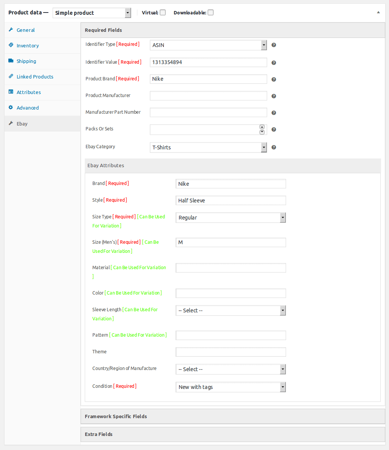Click the Product Manufacturer text field
The width and height of the screenshot is (389, 450).
(208, 96)
